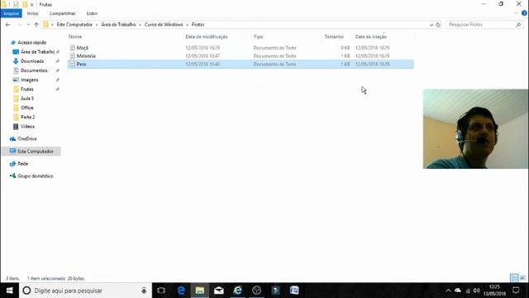
Task: Open the taskbar clock and date
Action: [494, 291]
